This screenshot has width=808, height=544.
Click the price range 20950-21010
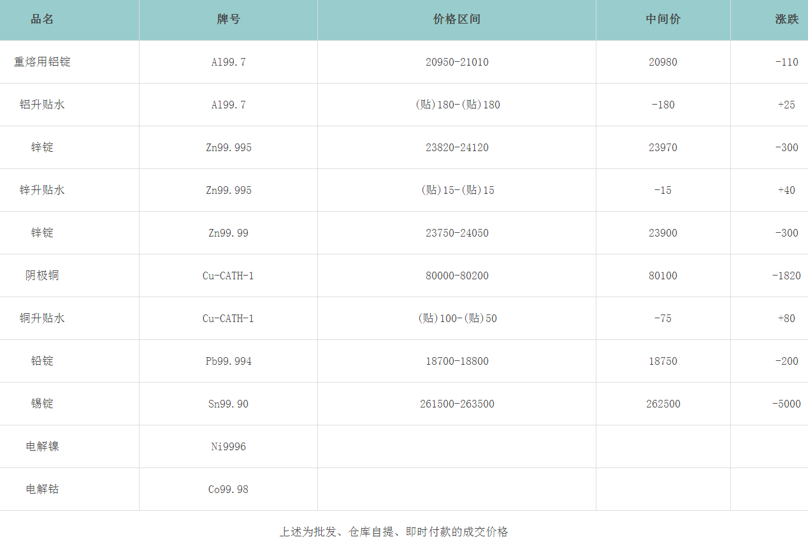point(457,62)
